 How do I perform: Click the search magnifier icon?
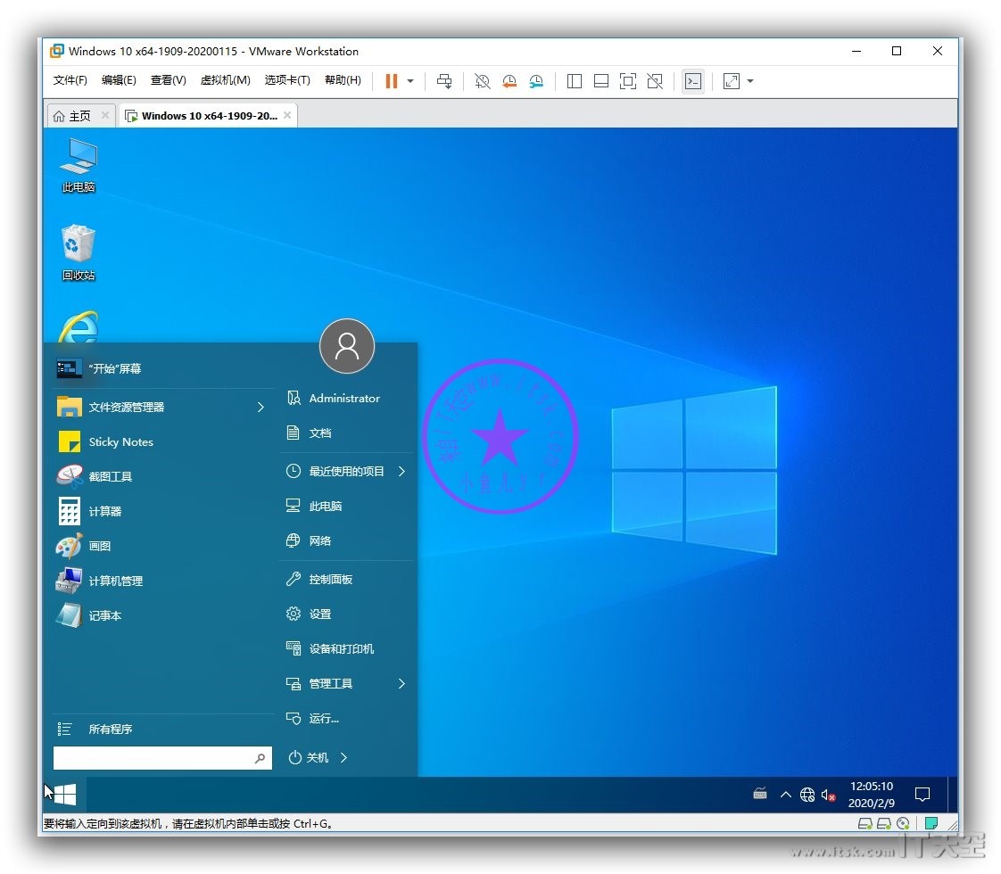click(x=260, y=758)
